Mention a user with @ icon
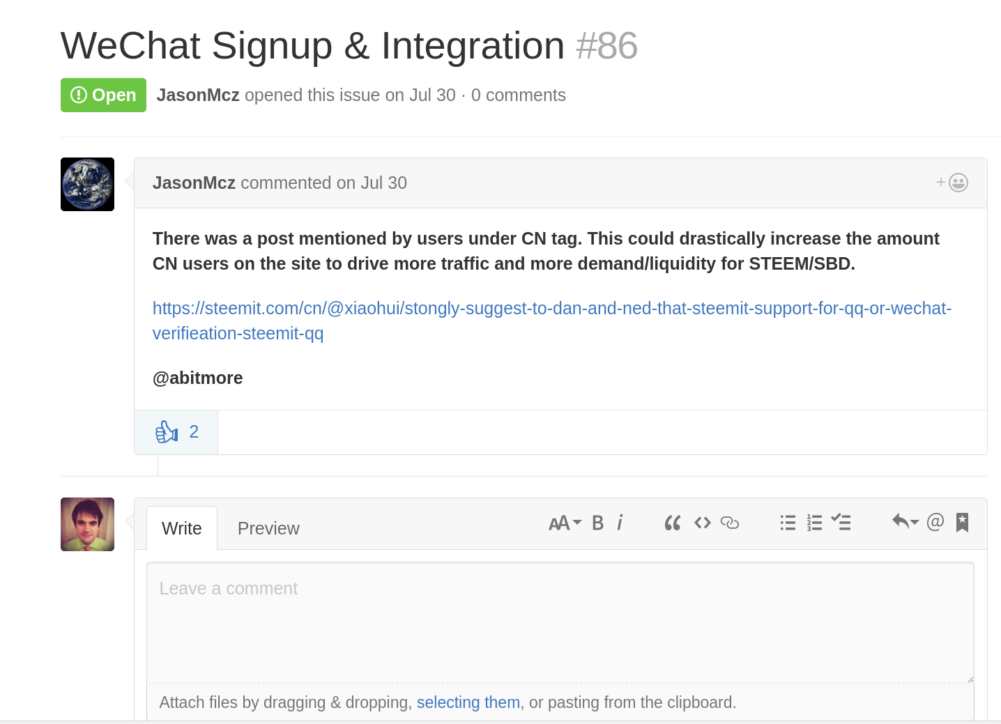1001x724 pixels. tap(935, 521)
